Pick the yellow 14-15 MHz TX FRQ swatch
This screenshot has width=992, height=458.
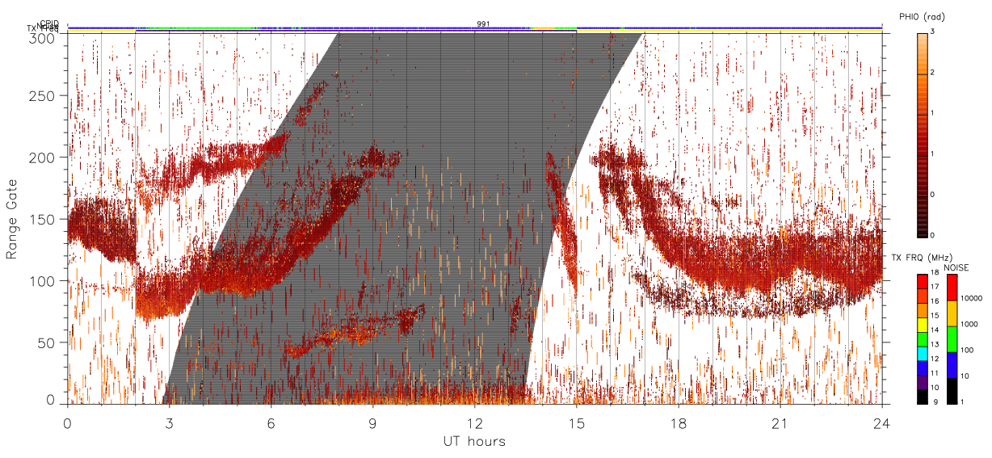[922, 324]
